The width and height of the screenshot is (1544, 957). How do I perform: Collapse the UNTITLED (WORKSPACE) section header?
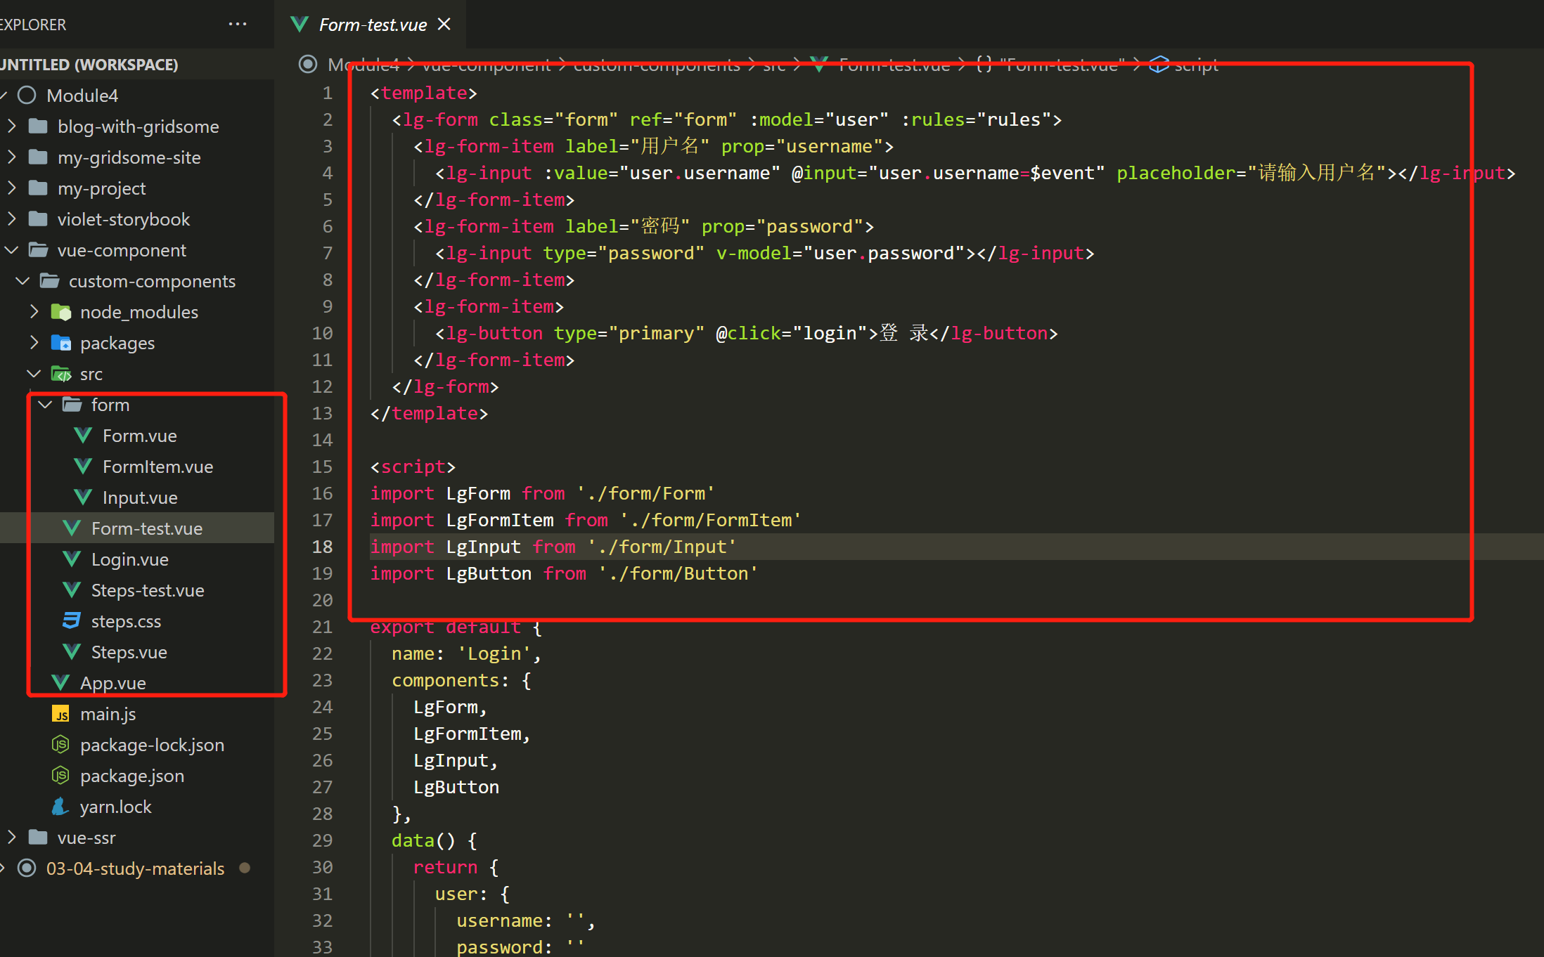tap(137, 65)
